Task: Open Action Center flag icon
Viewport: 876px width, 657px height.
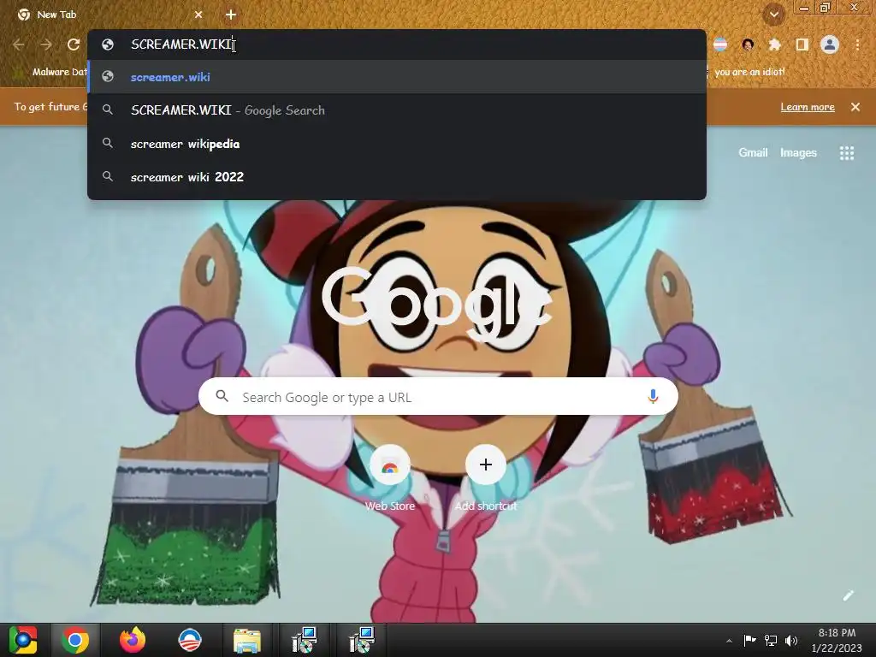Action: pyautogui.click(x=749, y=640)
